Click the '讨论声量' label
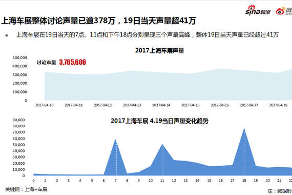 point(47,63)
